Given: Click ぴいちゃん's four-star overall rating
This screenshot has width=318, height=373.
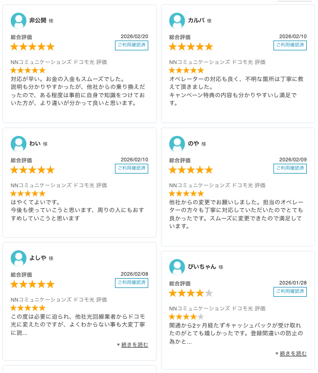Looking at the screenshot, I should [191, 293].
